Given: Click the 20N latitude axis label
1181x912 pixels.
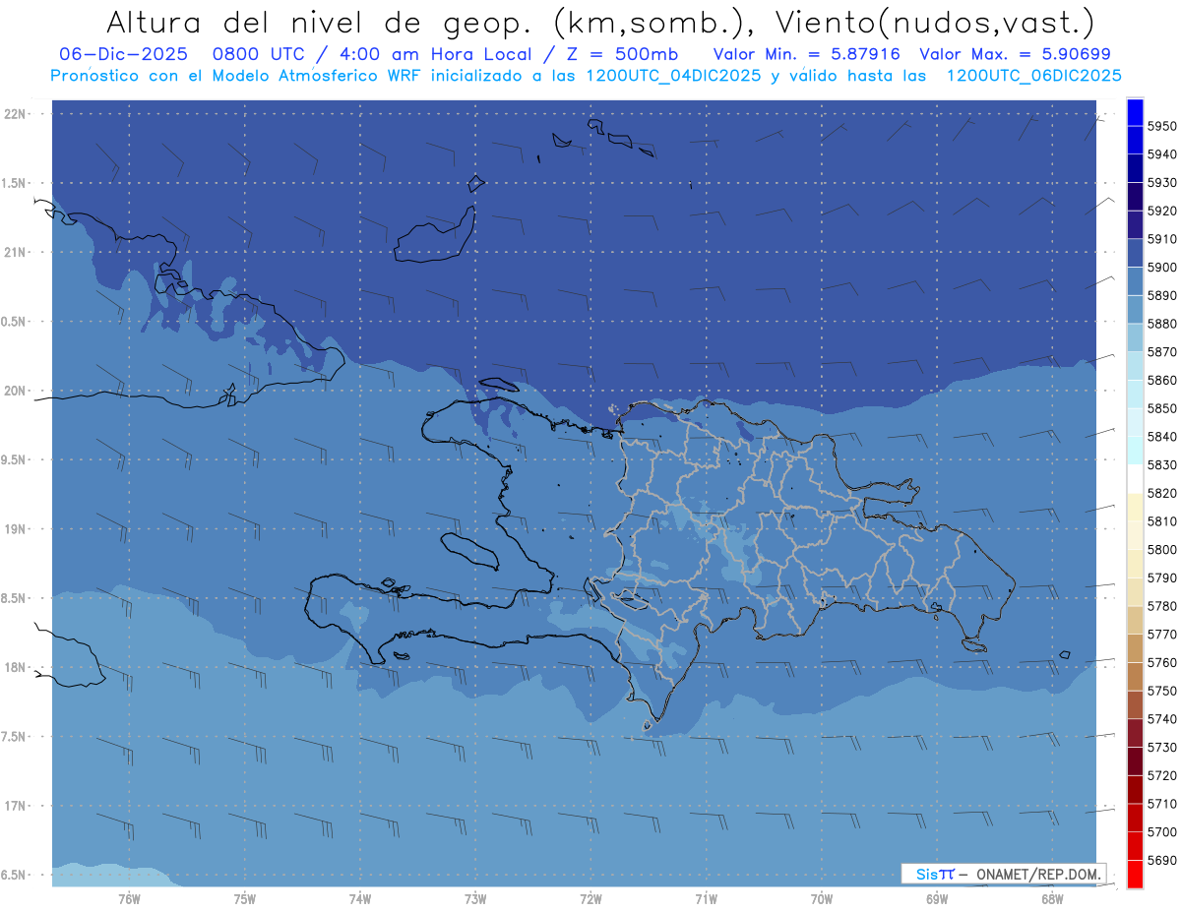Looking at the screenshot, I should [17, 392].
